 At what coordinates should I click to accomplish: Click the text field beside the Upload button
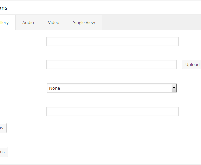(x=111, y=64)
